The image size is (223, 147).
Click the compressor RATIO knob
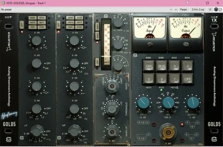tap(112, 86)
